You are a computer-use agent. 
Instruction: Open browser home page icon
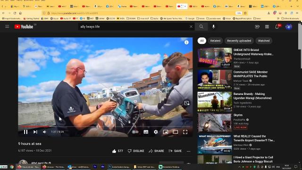point(20,13)
